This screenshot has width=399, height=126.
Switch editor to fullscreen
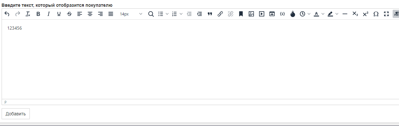(386, 14)
